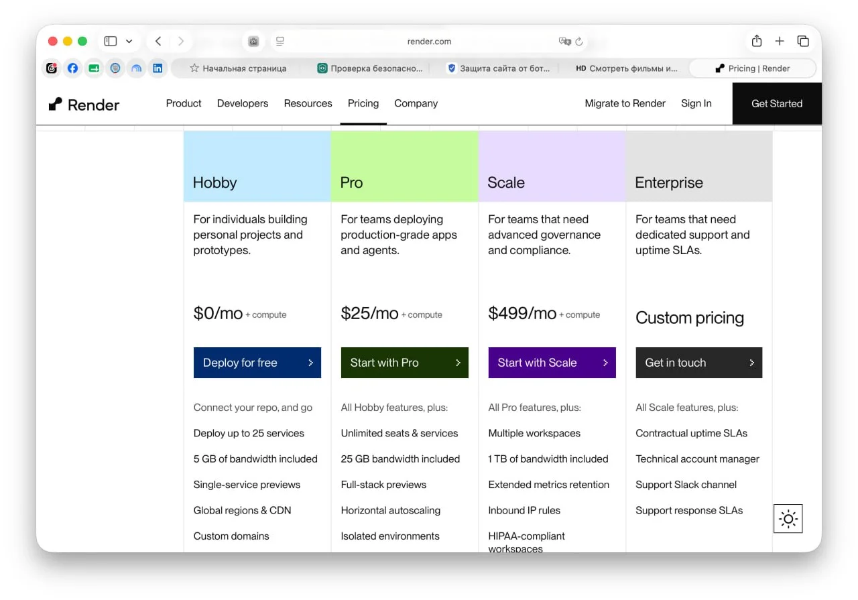This screenshot has width=858, height=600.
Task: Click "Multiple workspaces" feature
Action: point(534,433)
